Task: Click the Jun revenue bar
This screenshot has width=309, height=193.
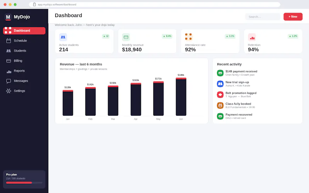Action: 181,97
